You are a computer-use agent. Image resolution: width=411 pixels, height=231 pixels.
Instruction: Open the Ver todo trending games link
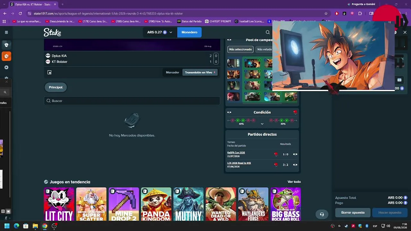[294, 182]
